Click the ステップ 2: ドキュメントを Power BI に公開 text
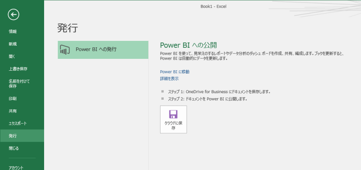Image resolution: width=361 pixels, height=170 pixels. [207, 99]
